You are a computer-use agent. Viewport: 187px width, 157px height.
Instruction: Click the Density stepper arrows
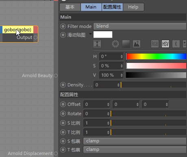118,85
